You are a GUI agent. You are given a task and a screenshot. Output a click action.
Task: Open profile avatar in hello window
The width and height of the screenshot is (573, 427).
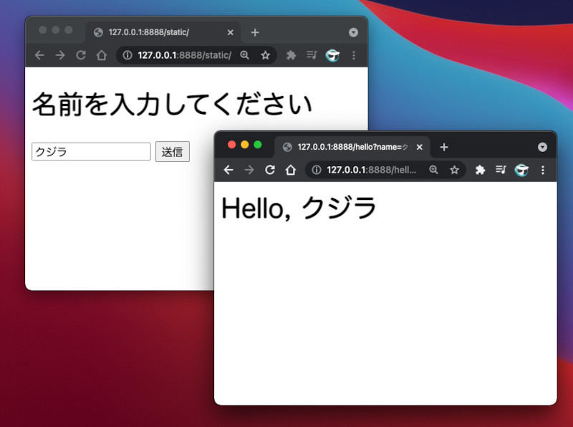[521, 170]
